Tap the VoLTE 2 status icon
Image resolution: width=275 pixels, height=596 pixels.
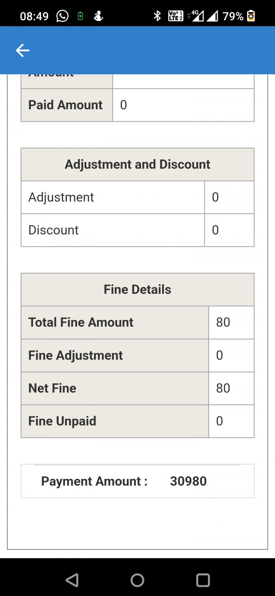tap(175, 16)
